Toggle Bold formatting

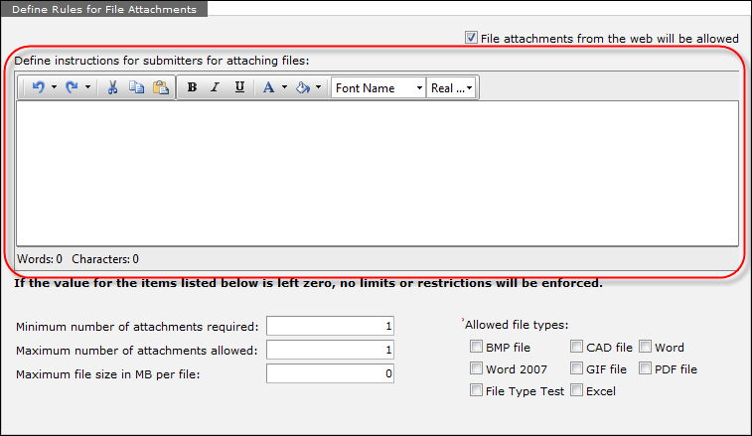click(192, 87)
